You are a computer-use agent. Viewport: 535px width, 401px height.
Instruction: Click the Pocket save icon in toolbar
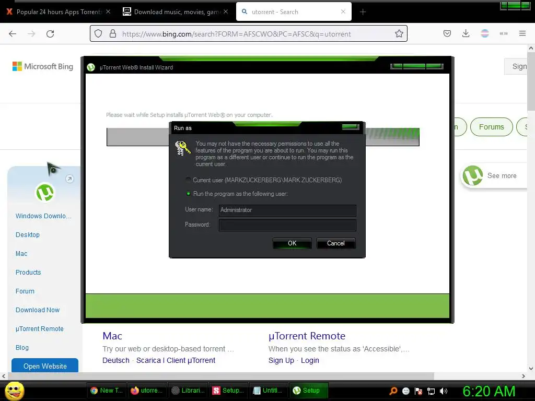[447, 33]
